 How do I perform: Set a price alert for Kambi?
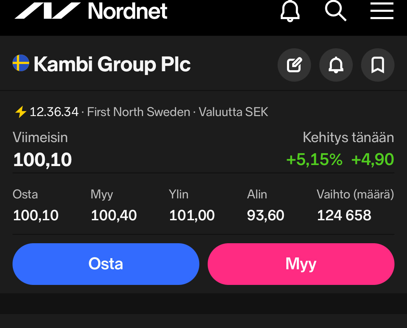[336, 65]
